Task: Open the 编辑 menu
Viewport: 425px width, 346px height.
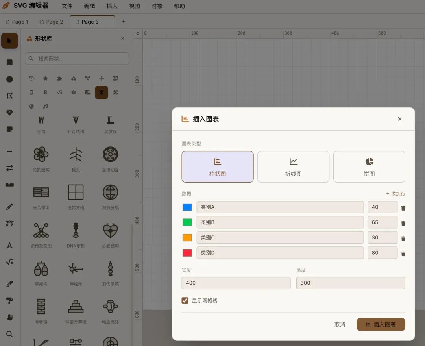Action: click(89, 6)
